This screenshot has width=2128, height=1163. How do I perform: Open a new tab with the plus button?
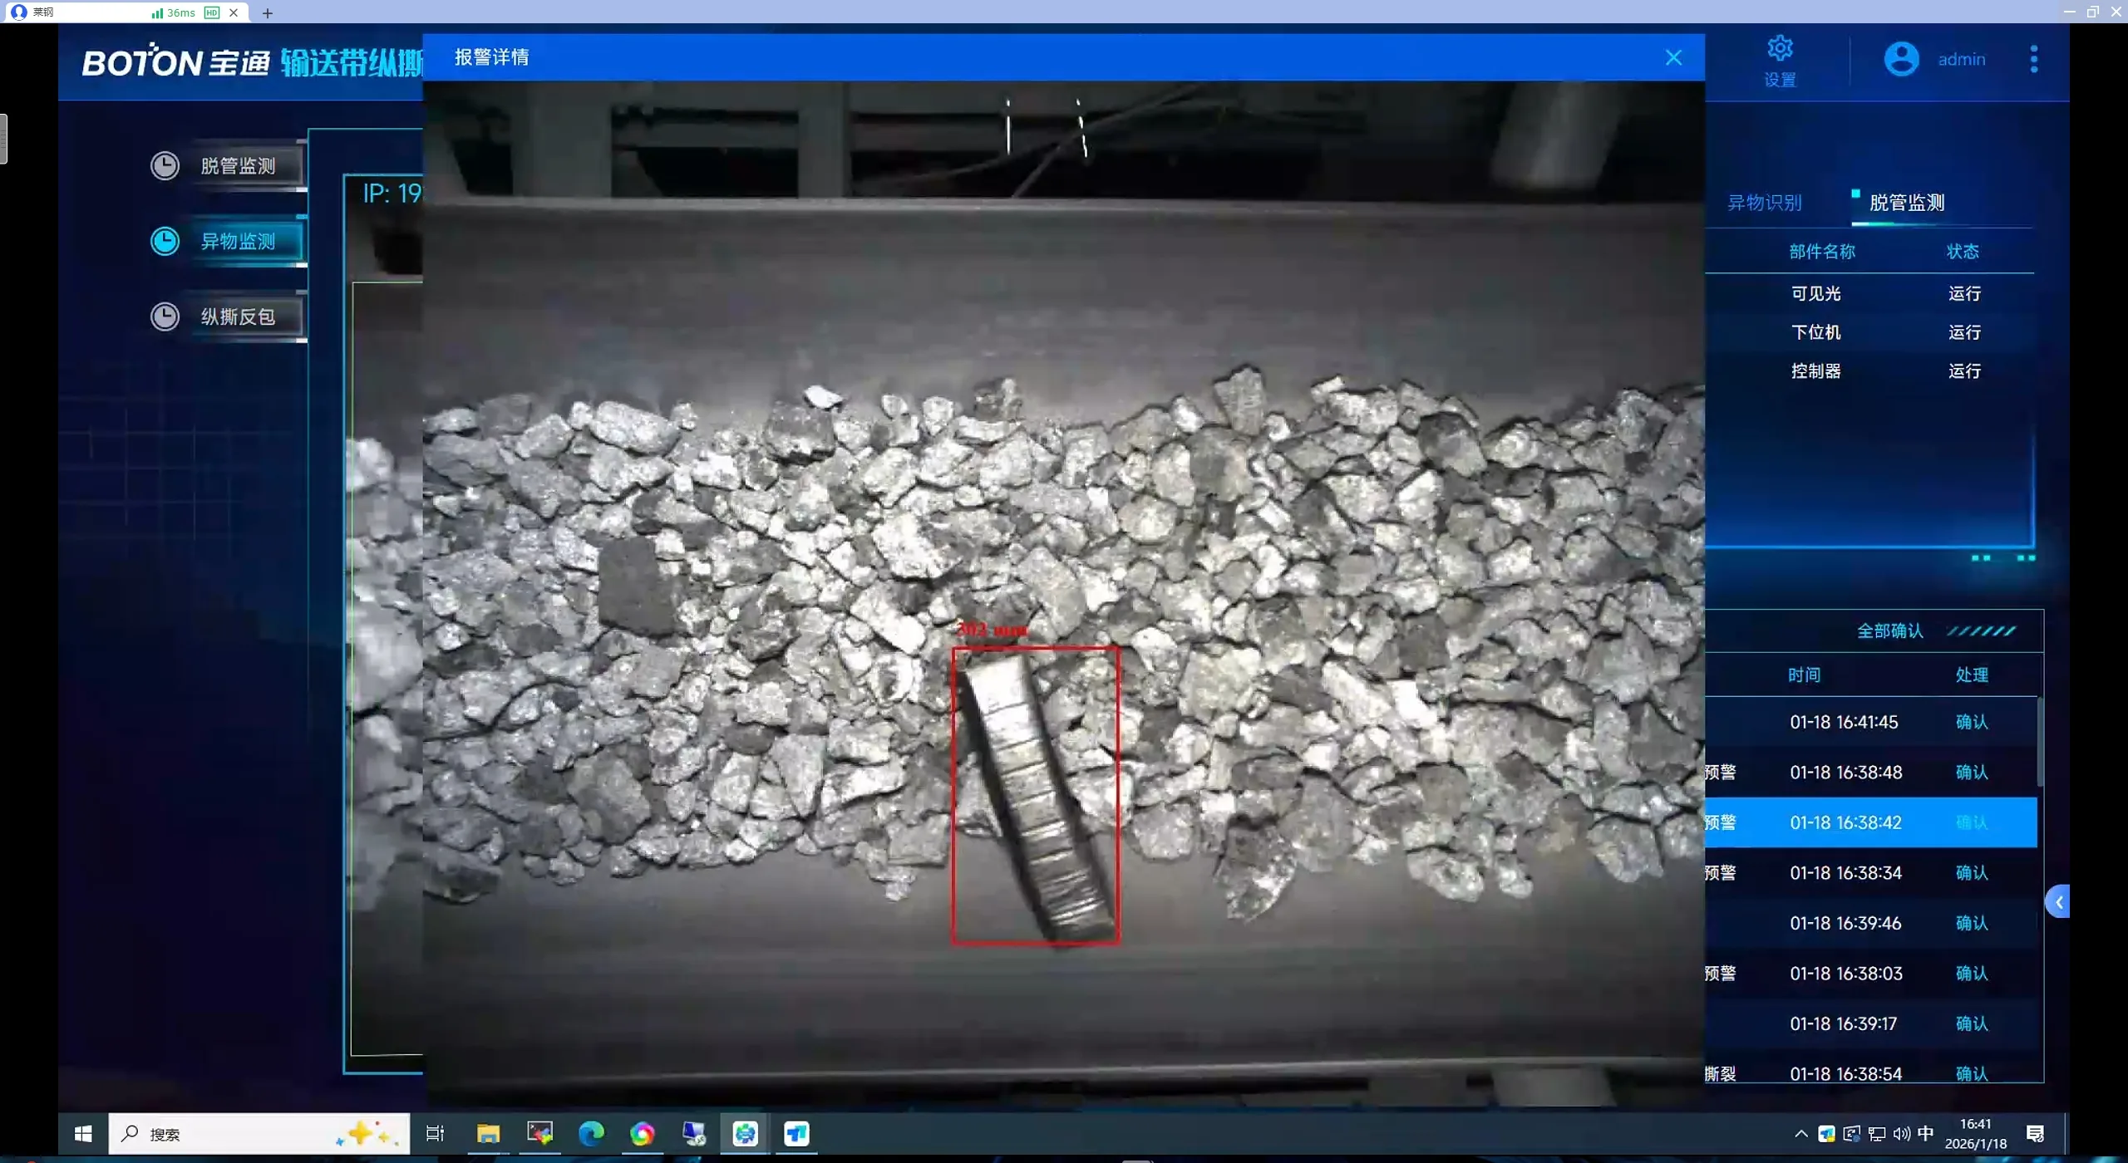268,13
